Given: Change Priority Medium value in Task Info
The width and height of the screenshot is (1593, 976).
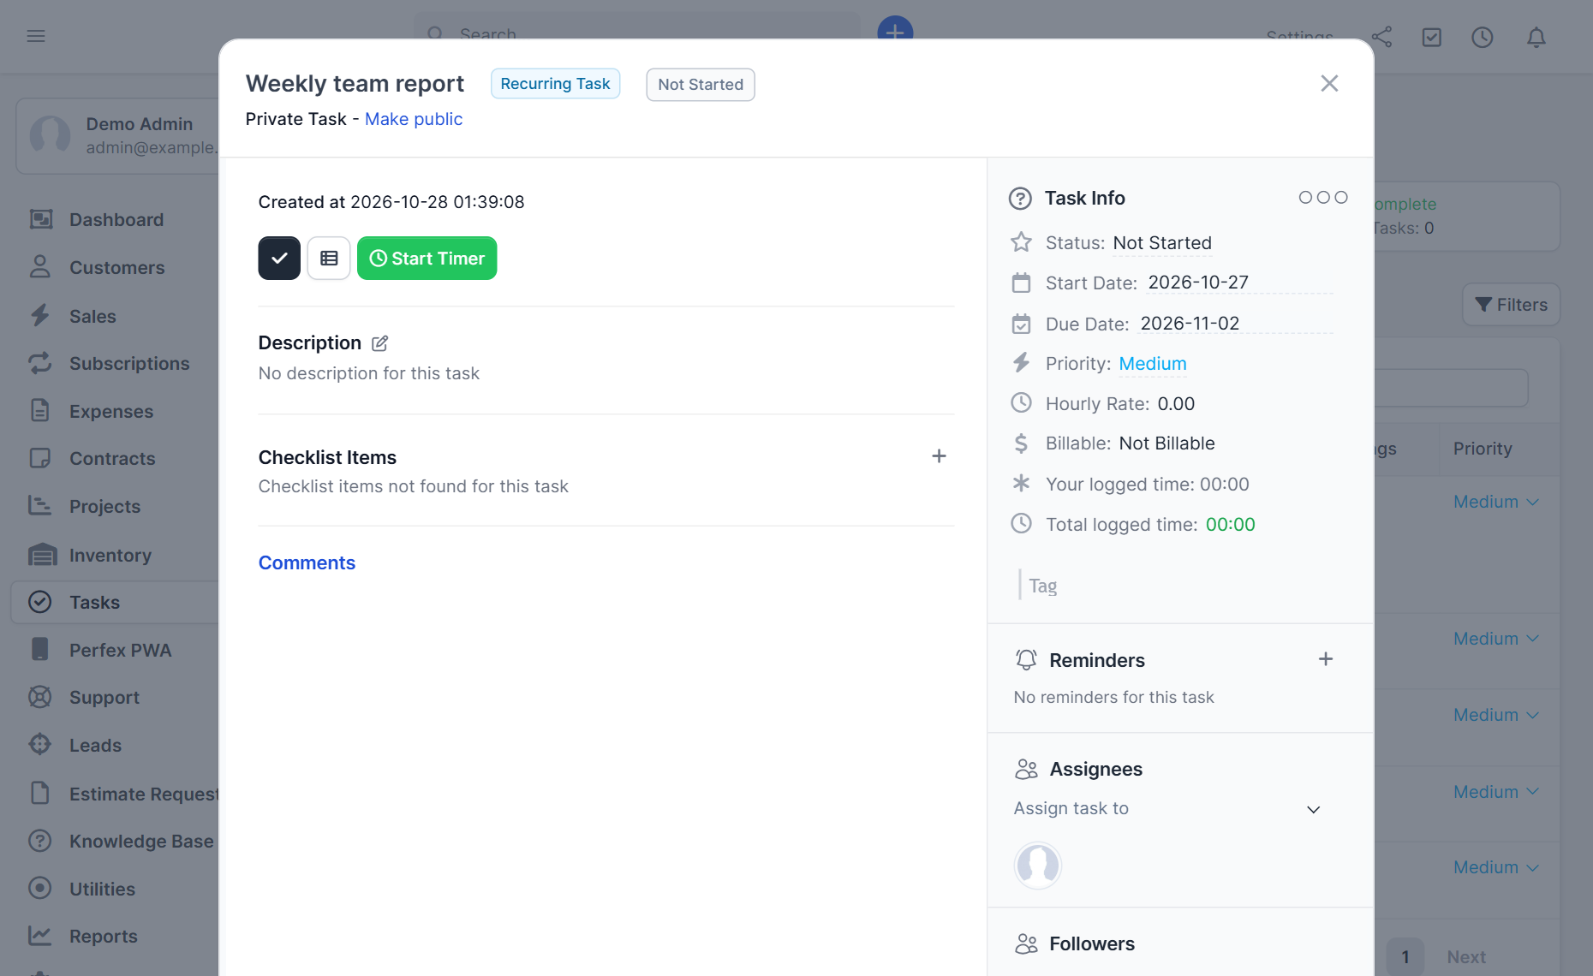Looking at the screenshot, I should point(1153,364).
